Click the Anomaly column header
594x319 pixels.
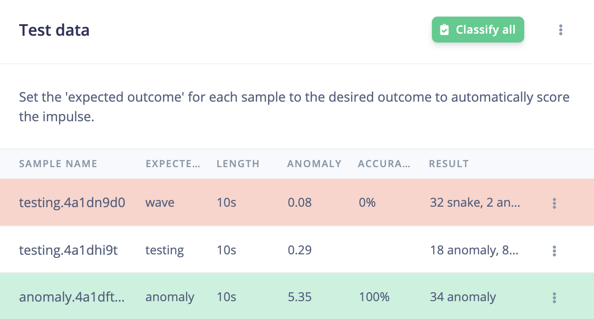point(314,164)
